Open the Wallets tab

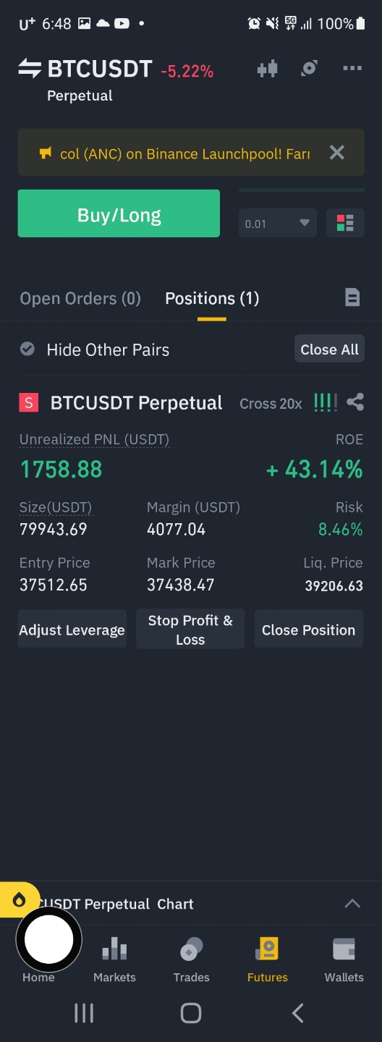pyautogui.click(x=344, y=960)
